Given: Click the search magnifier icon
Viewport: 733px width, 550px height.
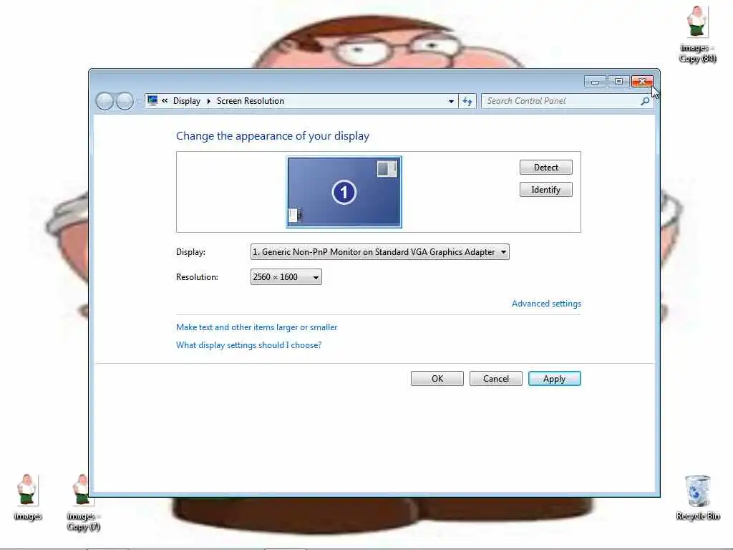Looking at the screenshot, I should click(x=645, y=101).
